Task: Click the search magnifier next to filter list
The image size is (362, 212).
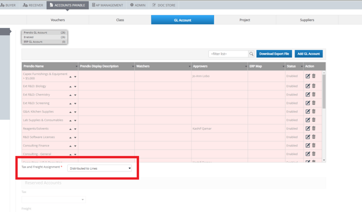Action: click(252, 54)
